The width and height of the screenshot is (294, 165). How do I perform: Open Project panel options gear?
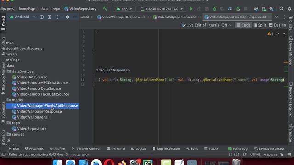coord(68,17)
